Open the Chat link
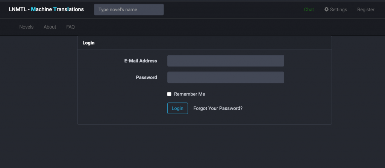Screen dimensions: 385x168 [x=309, y=9]
